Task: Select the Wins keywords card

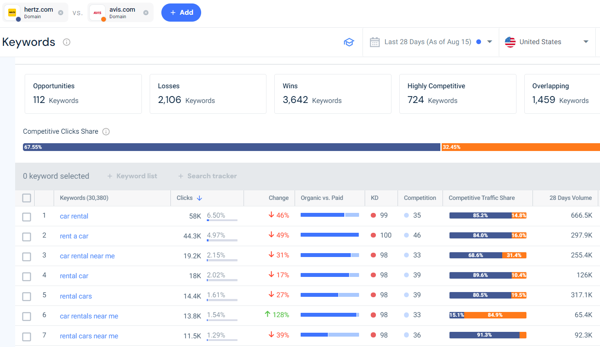Action: [333, 93]
